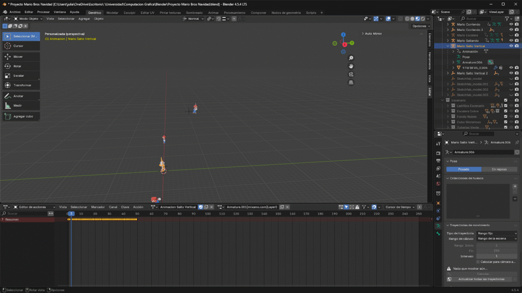The width and height of the screenshot is (522, 293).
Task: Enable Calcular para cámara checkbox
Action: coord(477,261)
